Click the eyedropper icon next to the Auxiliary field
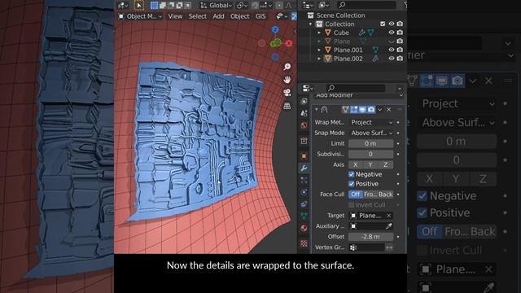521x293 pixels. click(x=388, y=226)
